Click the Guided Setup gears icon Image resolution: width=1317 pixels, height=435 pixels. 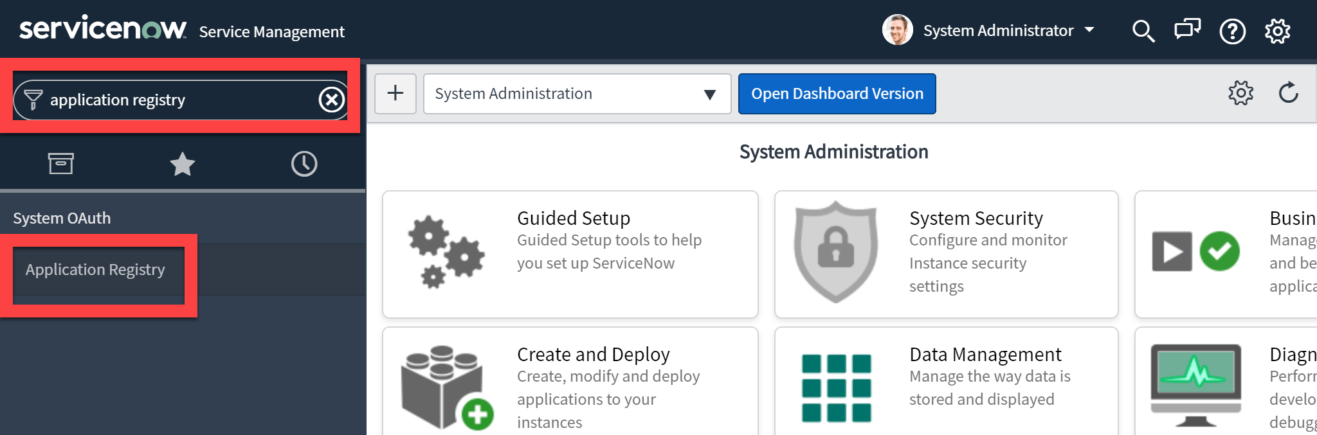(x=446, y=251)
